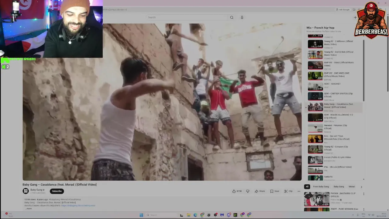Play EMP1RE - SNE NMES SME from mix

click(x=334, y=76)
